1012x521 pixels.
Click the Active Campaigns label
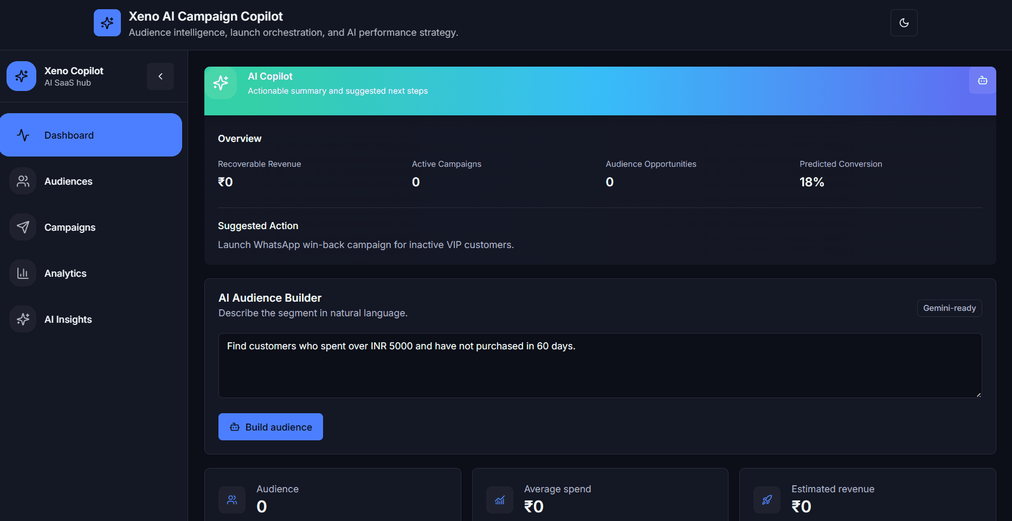coord(447,164)
